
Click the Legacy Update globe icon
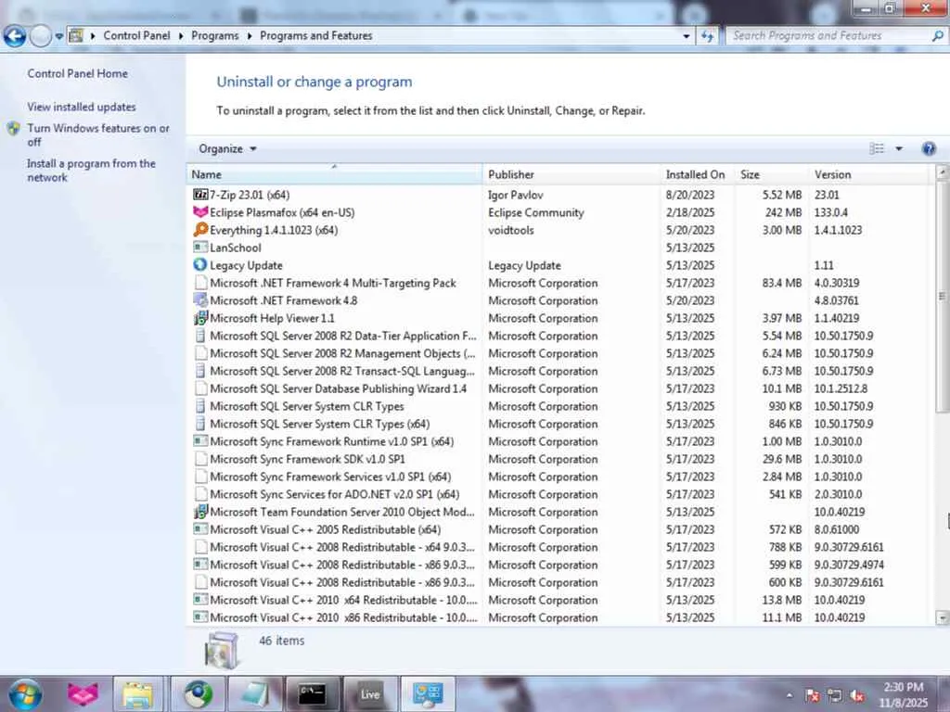pos(200,264)
